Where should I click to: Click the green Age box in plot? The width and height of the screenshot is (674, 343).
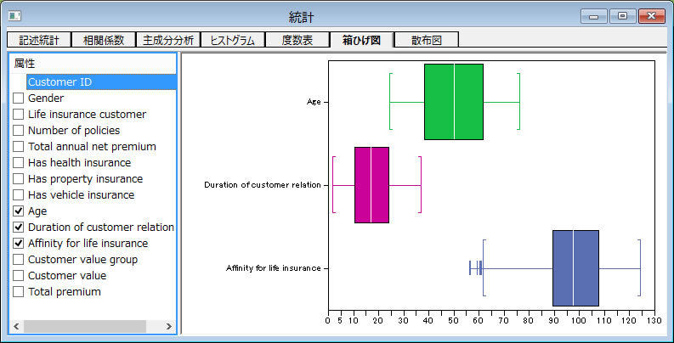click(x=453, y=101)
